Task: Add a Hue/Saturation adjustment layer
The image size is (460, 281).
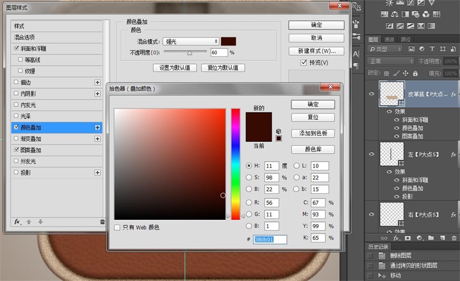Action: click(384, 14)
